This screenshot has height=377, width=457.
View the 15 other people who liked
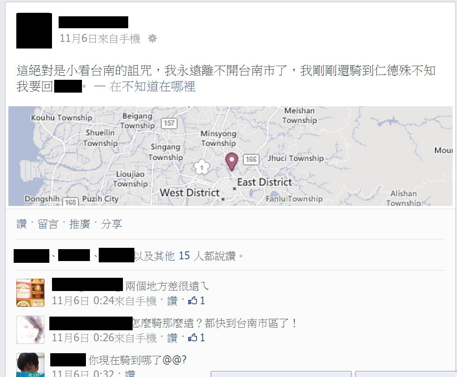click(185, 256)
